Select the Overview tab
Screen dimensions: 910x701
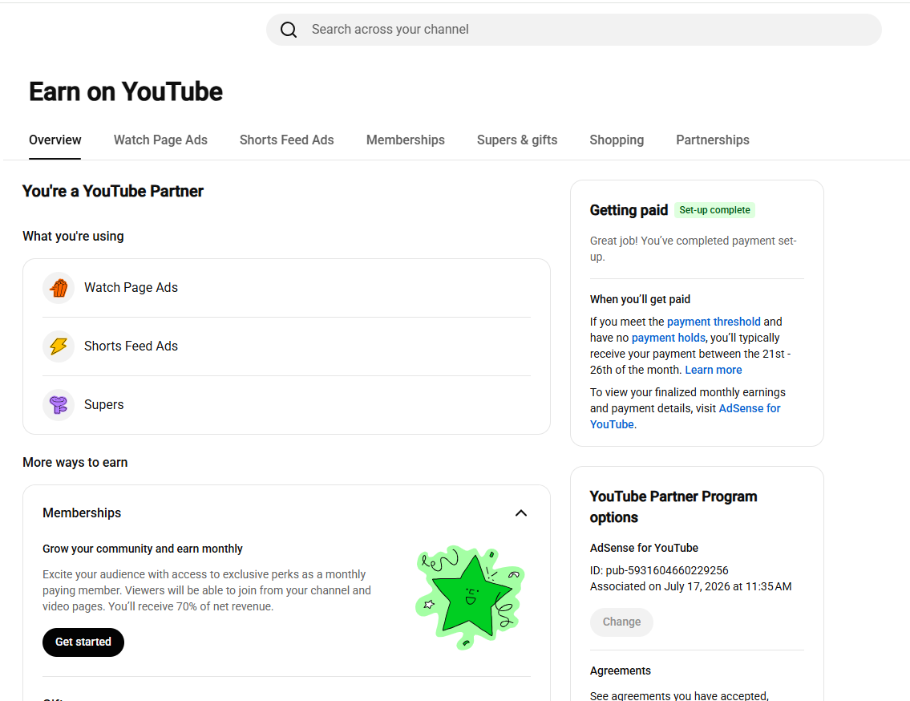[x=55, y=140]
